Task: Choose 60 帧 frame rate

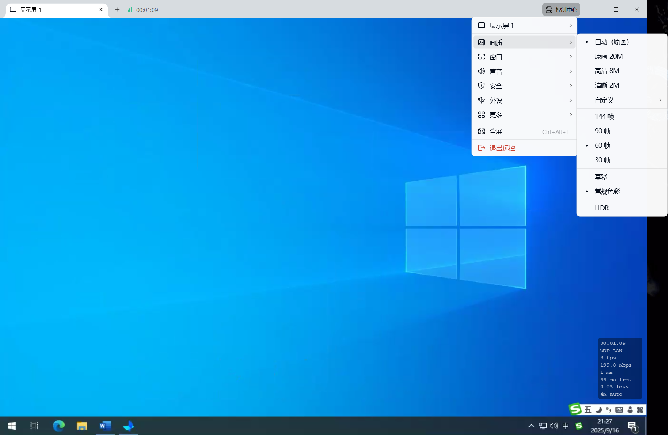Action: coord(622,145)
